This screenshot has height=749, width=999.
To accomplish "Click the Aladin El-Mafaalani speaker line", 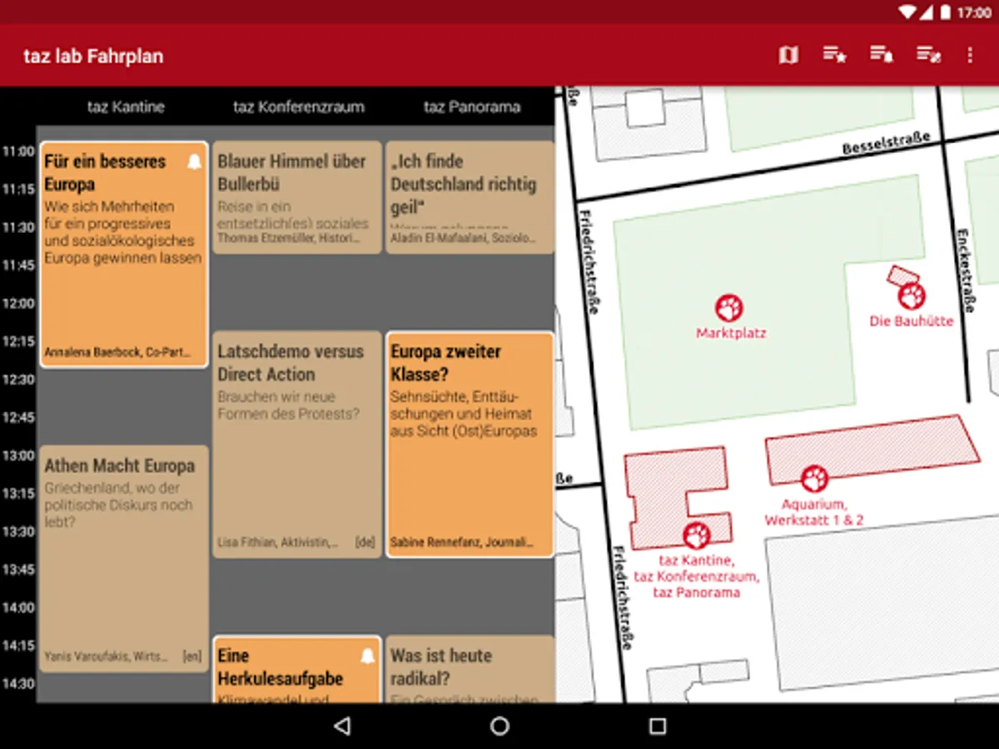I will (463, 238).
